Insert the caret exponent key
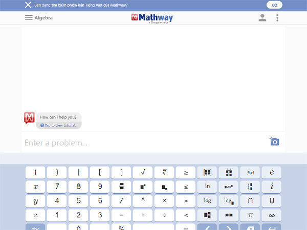The height and width of the screenshot is (230, 307). pos(143,201)
